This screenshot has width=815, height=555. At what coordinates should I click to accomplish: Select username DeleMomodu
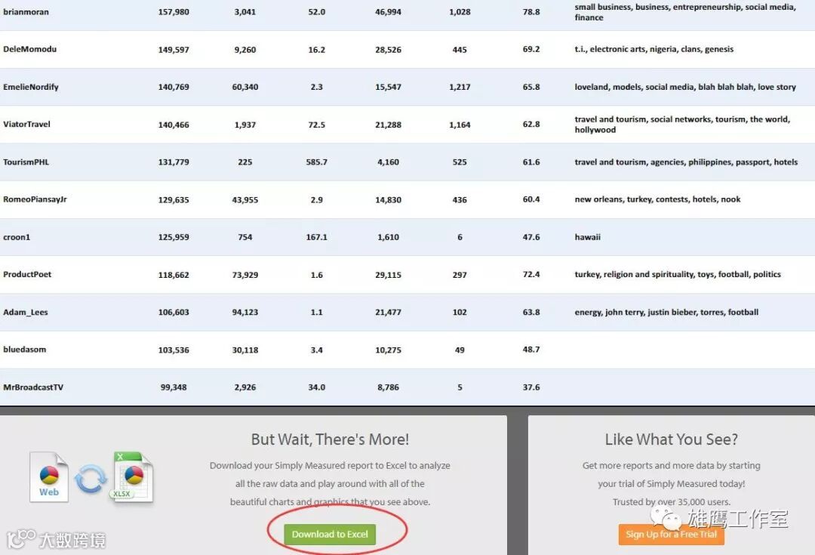pos(29,49)
